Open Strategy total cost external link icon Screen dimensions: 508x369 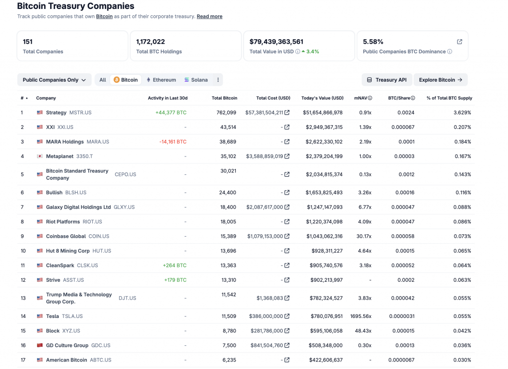287,112
